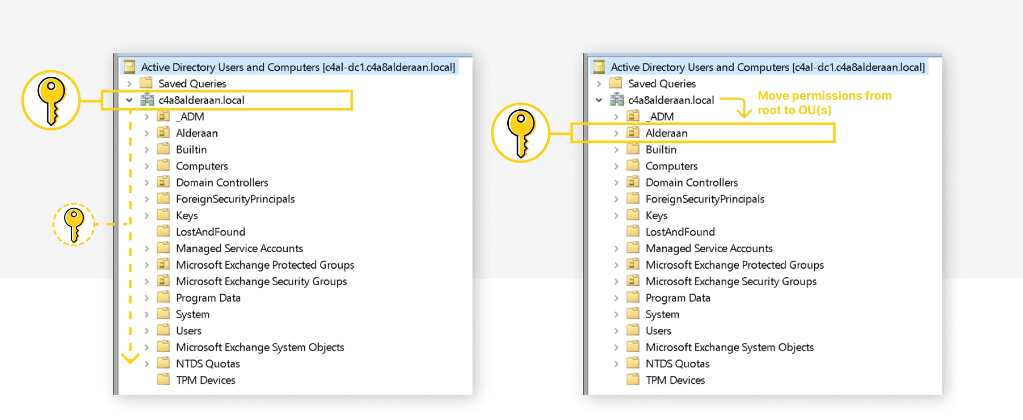The image size is (1023, 420).
Task: Click the LostAndFound folder icon in left tree
Action: point(164,232)
